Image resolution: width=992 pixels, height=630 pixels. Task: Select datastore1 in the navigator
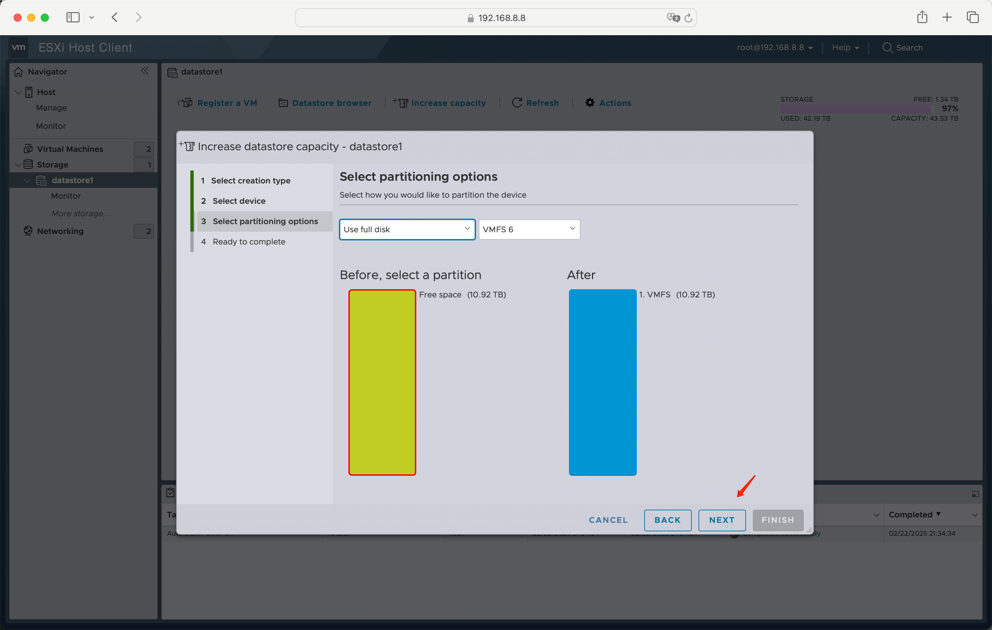point(73,180)
